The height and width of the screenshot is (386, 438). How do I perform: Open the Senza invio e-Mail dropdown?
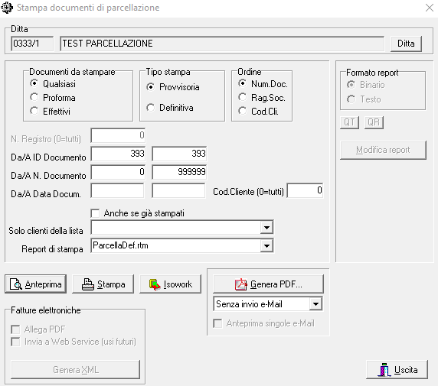315,303
